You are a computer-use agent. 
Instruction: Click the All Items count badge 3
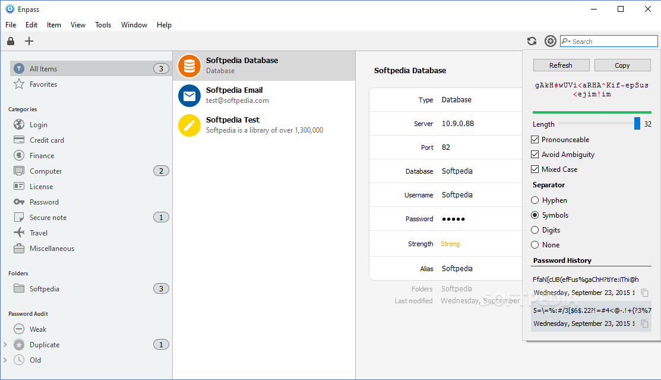click(x=161, y=68)
